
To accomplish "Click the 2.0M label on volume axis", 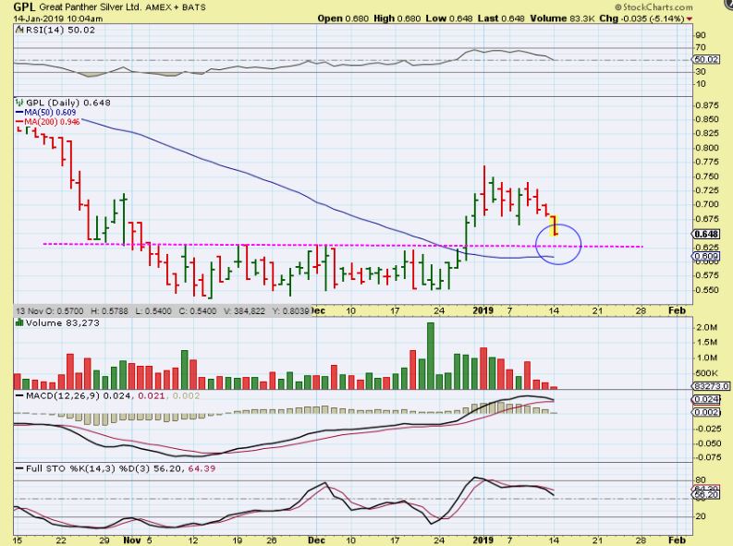I will coord(706,327).
